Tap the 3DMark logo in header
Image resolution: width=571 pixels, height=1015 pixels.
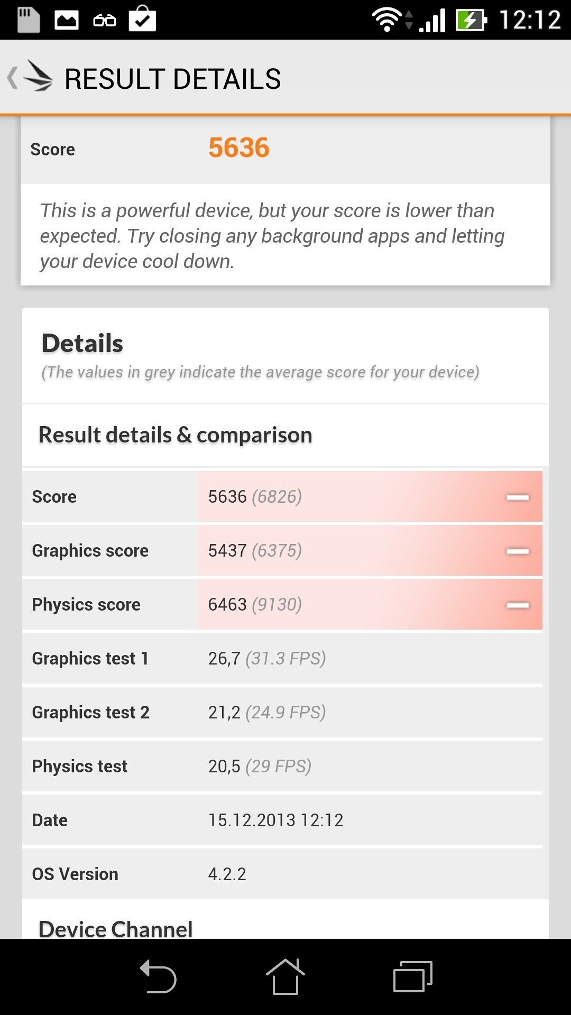(x=39, y=77)
